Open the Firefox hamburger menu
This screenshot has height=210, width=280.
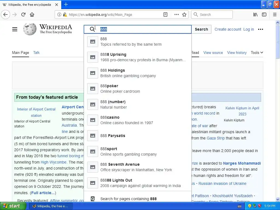click(275, 15)
